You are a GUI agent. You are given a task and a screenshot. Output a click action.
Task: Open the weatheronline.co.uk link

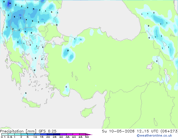tap(154, 135)
